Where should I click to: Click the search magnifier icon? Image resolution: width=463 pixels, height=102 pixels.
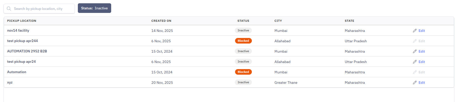click(9, 9)
